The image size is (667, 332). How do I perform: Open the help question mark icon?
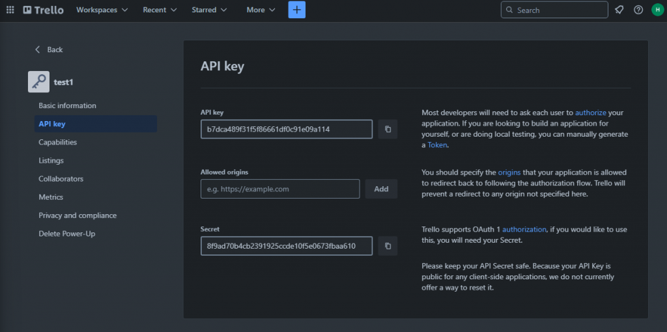point(638,10)
